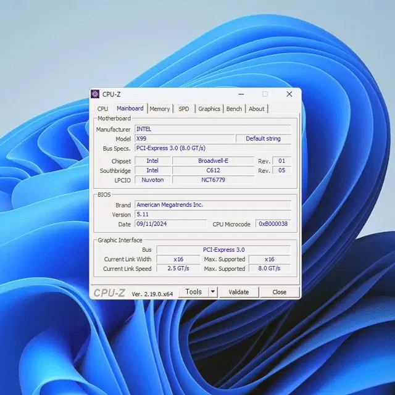Screen dimensions: 395x395
Task: Click the version text Ver. 2.19.0.x64
Action: click(152, 294)
